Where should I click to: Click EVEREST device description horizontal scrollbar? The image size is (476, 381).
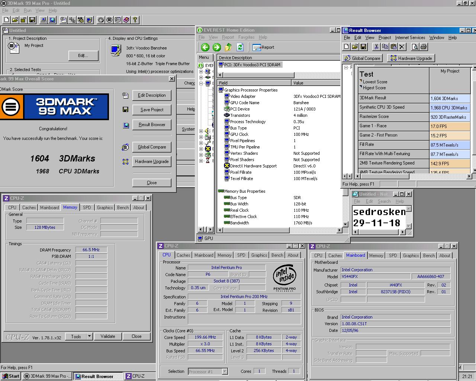(x=279, y=75)
